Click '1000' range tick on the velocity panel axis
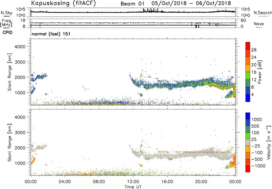The height and width of the screenshot is (189, 272). [20, 163]
